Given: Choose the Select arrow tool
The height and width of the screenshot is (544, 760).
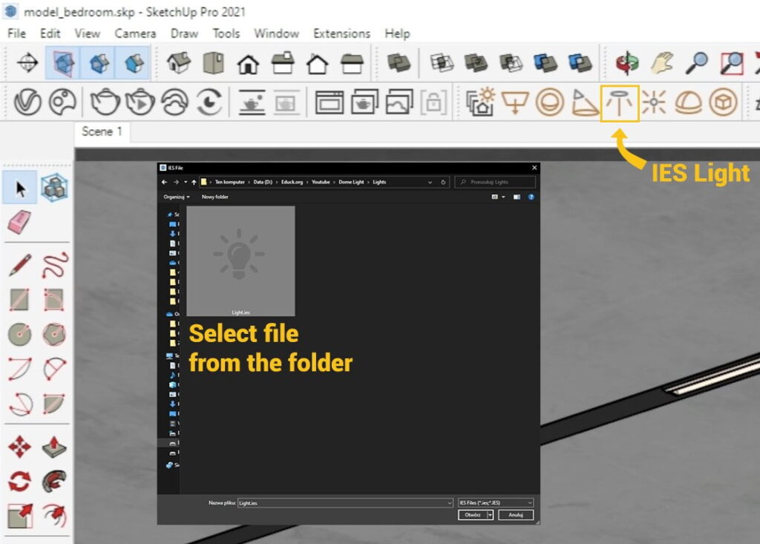Looking at the screenshot, I should [x=19, y=188].
